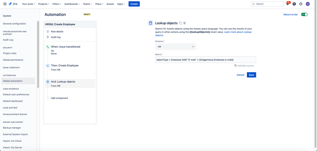Select Global automation in sidebar
Viewport: 317px width, 151px height.
pos(18,81)
